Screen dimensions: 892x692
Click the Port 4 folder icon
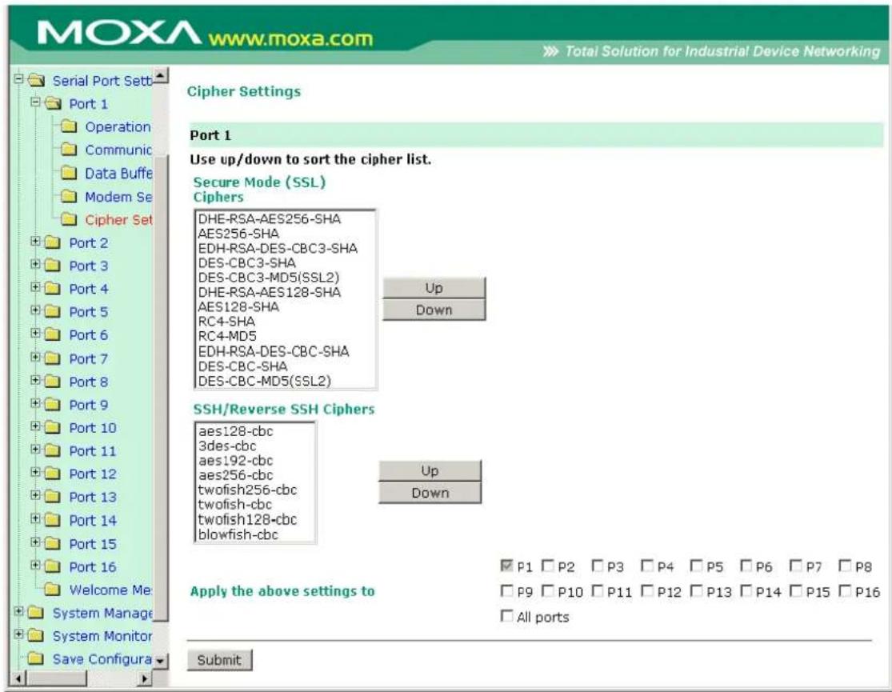(x=52, y=289)
